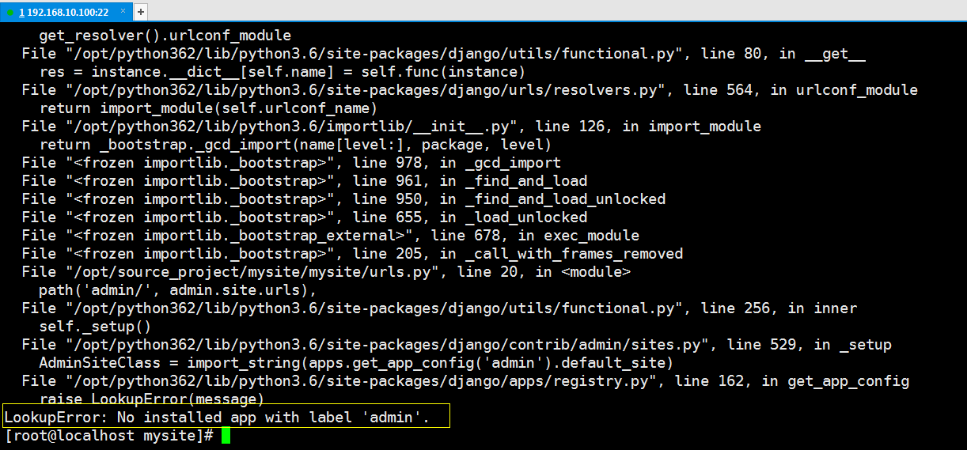This screenshot has height=450, width=967.
Task: Open a new session tab with plus button
Action: 141,12
